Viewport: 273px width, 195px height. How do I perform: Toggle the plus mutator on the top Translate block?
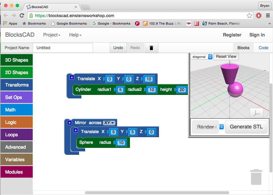coord(72,77)
